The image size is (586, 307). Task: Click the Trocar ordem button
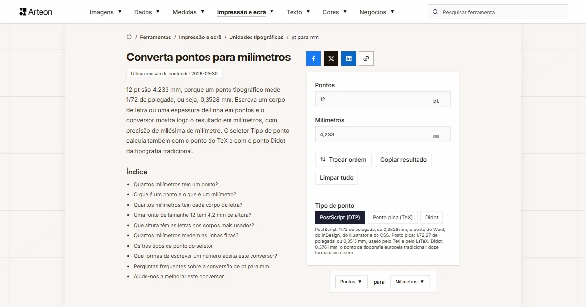343,159
